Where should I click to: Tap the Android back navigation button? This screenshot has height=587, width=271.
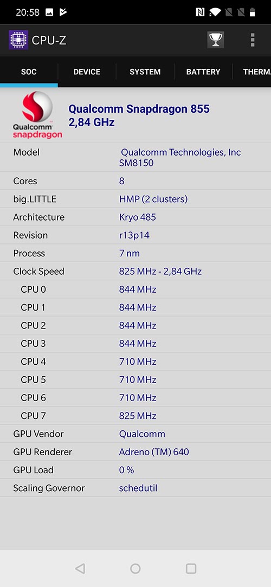pos(80,569)
